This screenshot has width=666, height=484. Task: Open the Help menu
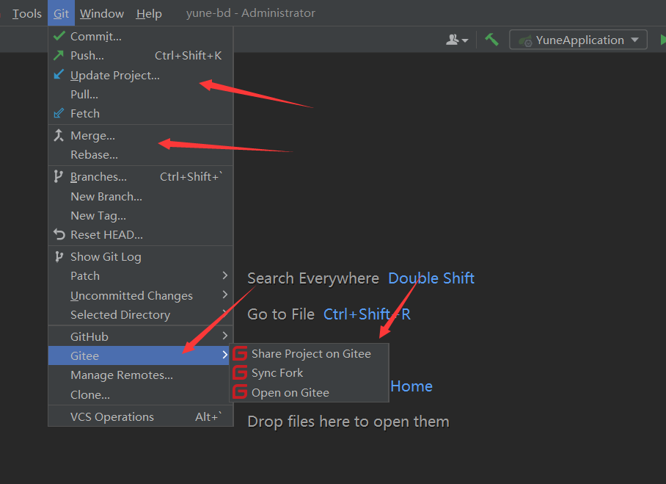[149, 14]
